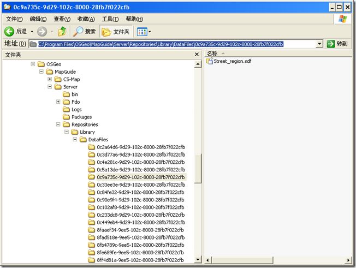Screen dimensions: 356x268
Task: Select the Packages folder icon
Action: click(x=66, y=117)
